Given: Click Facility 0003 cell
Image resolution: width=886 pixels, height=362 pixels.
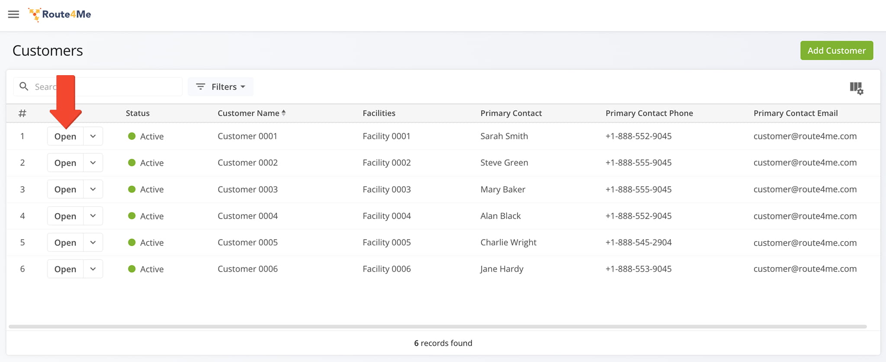Looking at the screenshot, I should [x=386, y=189].
